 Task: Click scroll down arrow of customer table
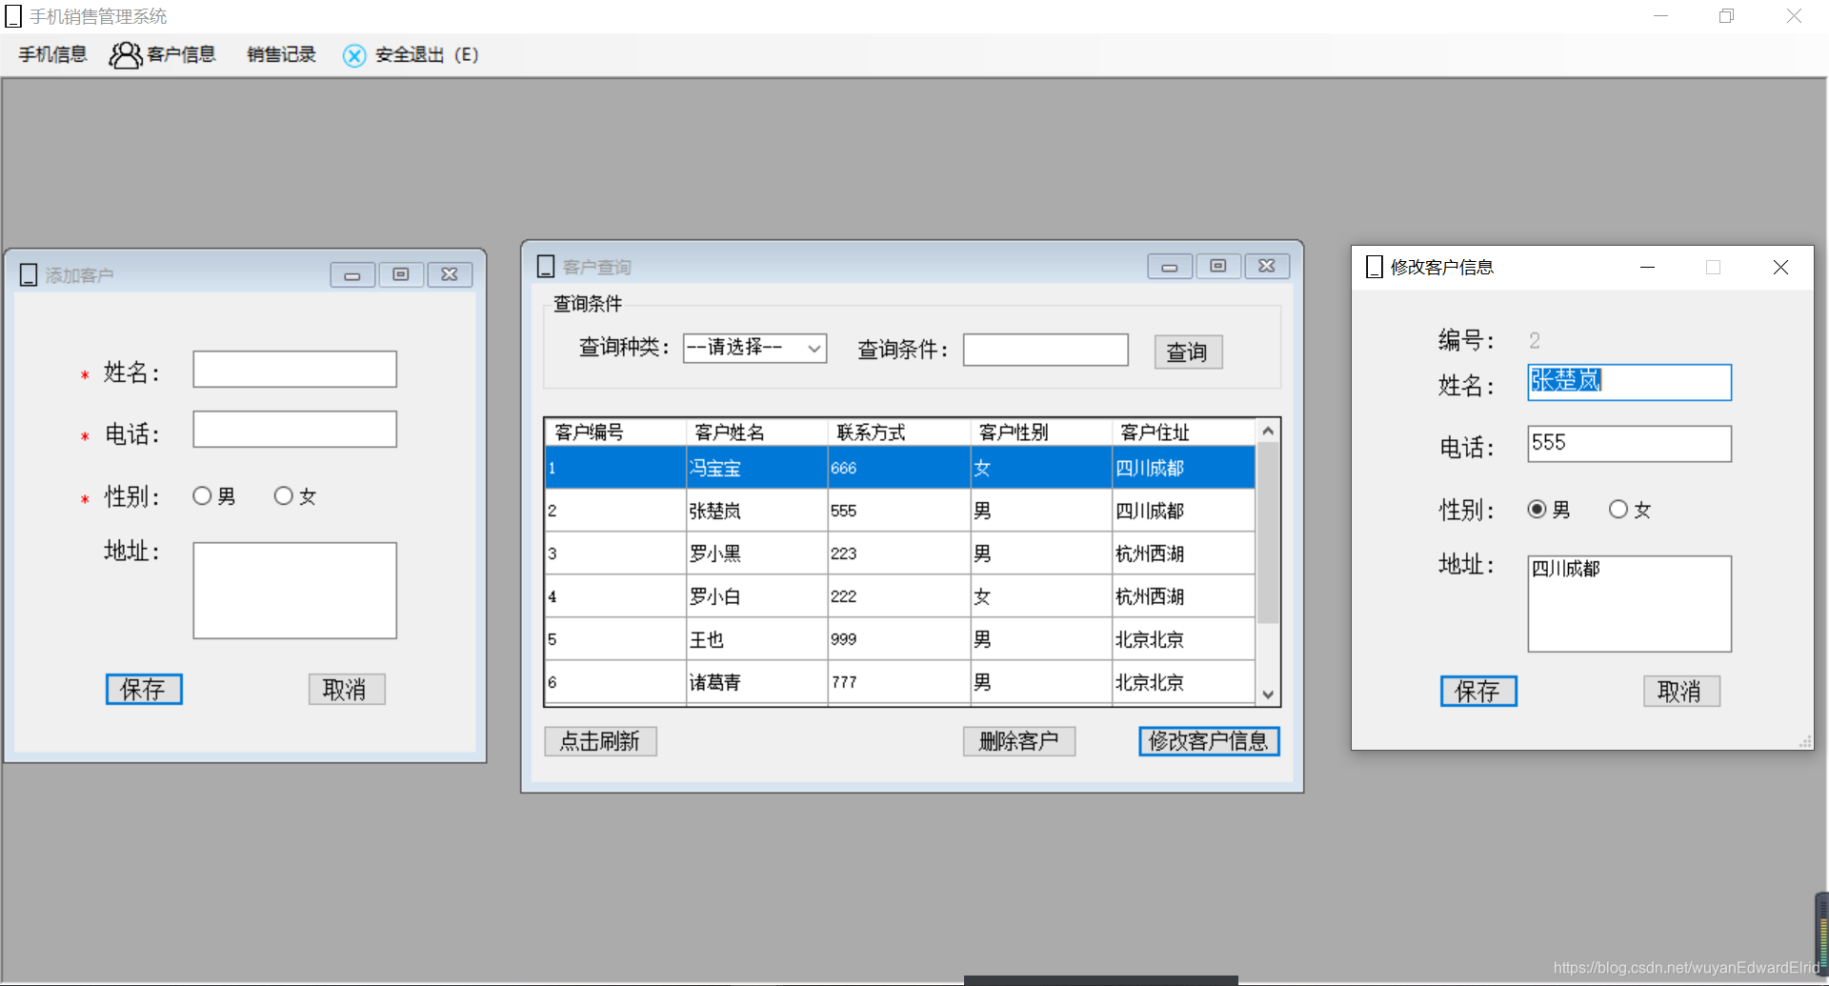[1268, 694]
